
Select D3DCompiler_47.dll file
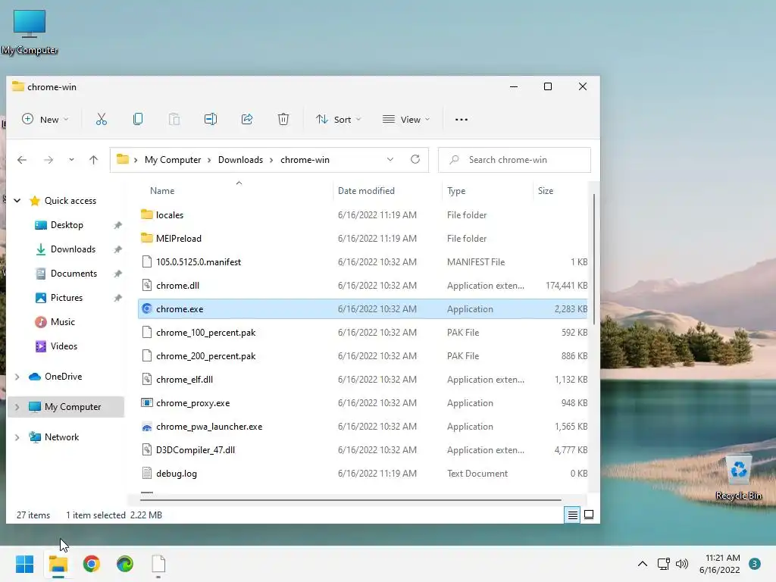tap(196, 450)
